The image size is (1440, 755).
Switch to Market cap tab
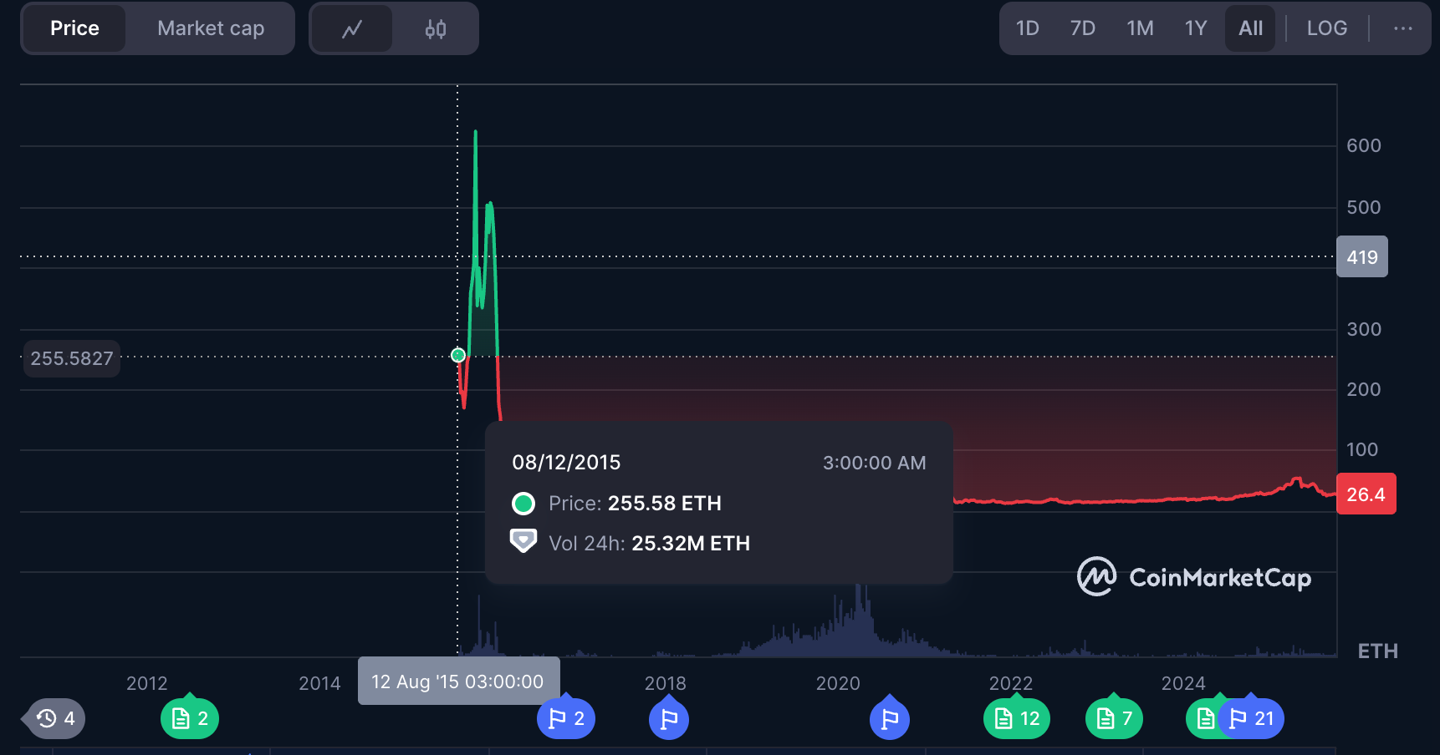pyautogui.click(x=211, y=28)
